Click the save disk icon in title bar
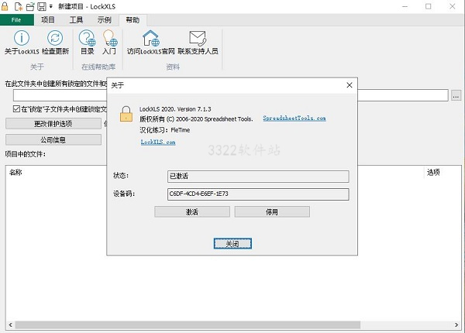Screen dimensions: 465x333 (42, 6)
